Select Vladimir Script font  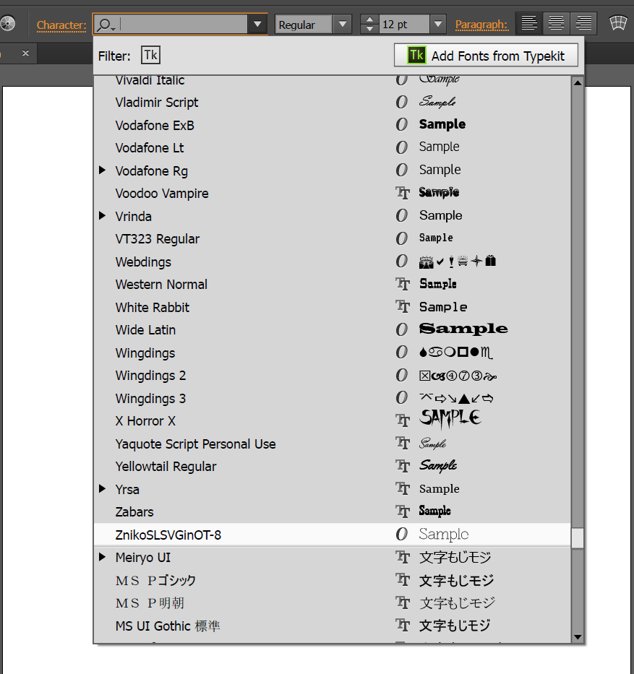(x=332, y=103)
